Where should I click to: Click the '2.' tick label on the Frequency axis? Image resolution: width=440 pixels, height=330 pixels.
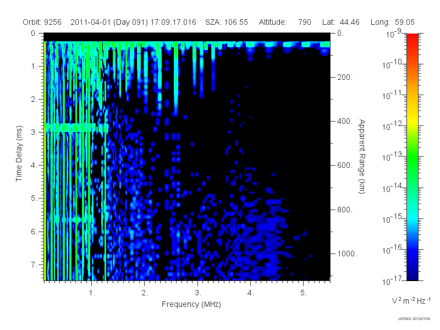pyautogui.click(x=145, y=293)
